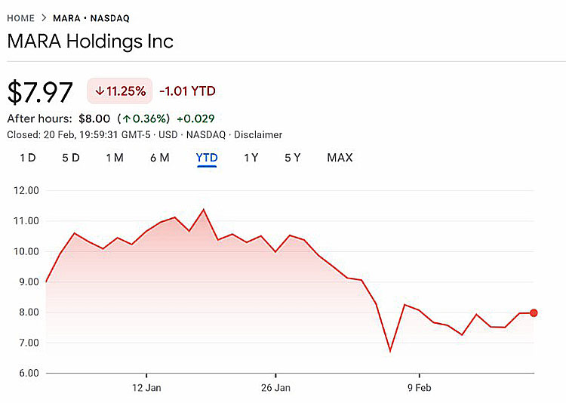
Task: Open the 1Y range tab
Action: click(x=251, y=158)
